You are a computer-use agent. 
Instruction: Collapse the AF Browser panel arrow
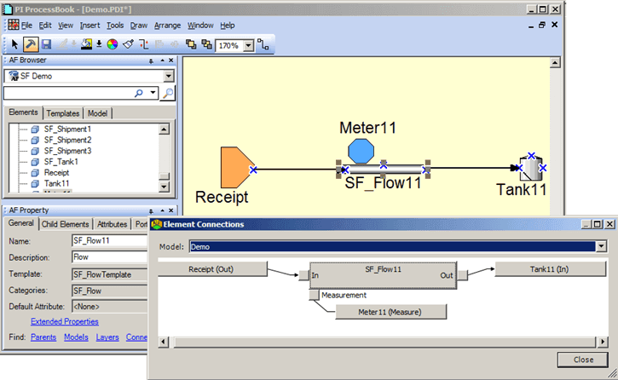(162, 60)
